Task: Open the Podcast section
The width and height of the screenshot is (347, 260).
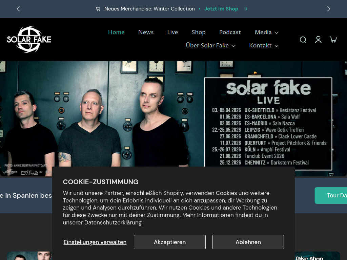Action: point(230,32)
